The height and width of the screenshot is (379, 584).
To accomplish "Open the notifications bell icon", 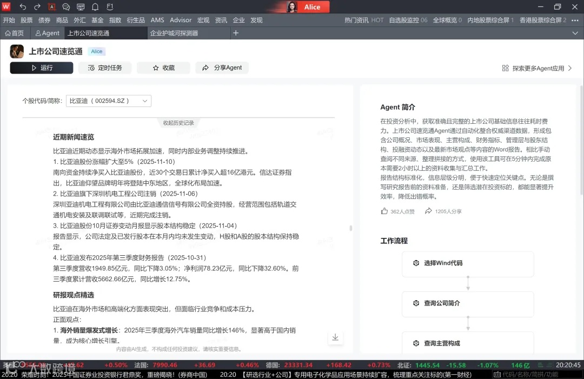I will (x=95, y=7).
